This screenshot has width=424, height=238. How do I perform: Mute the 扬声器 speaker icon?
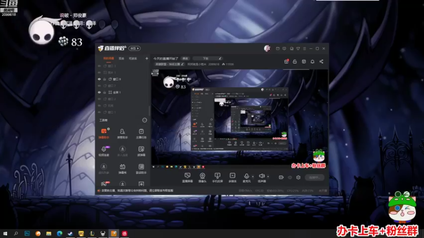(261, 176)
